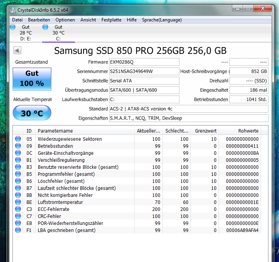Open the Ansicht menu

coord(88,20)
